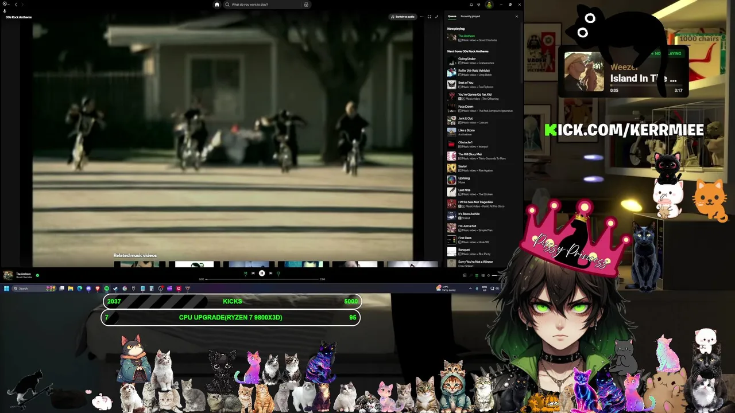
Task: Close the queue panel with X
Action: coord(516,17)
